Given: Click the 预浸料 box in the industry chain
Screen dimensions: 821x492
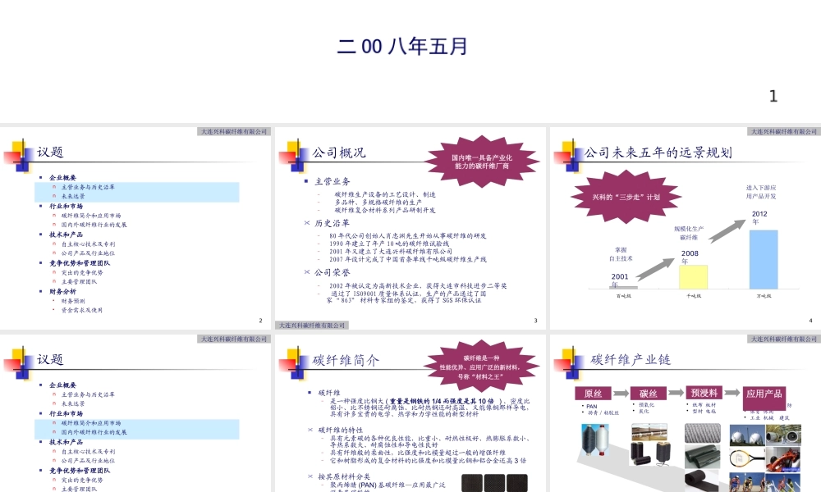Looking at the screenshot, I should pos(704,393).
